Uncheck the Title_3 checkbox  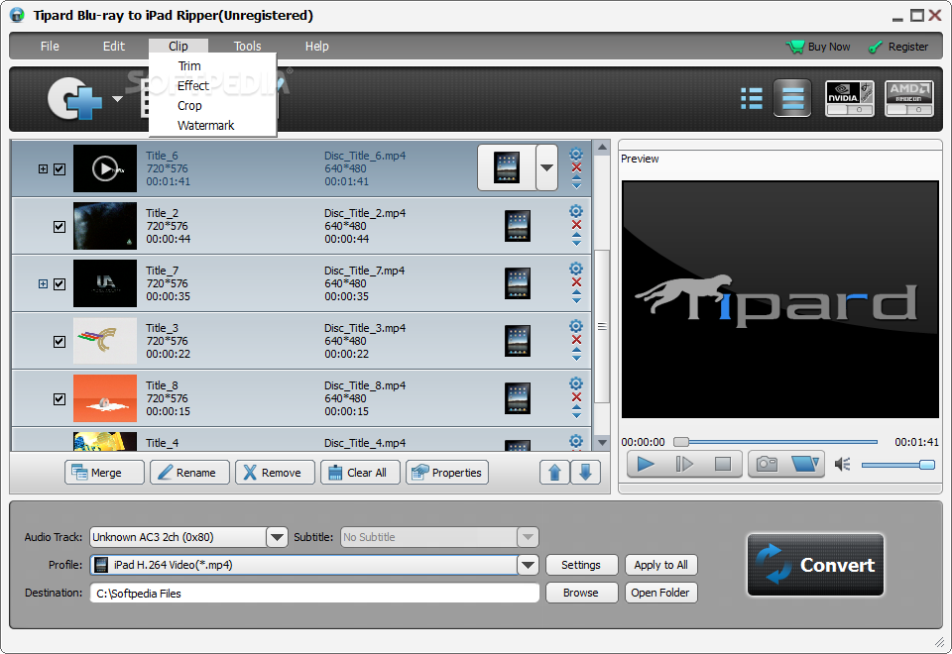pyautogui.click(x=59, y=342)
